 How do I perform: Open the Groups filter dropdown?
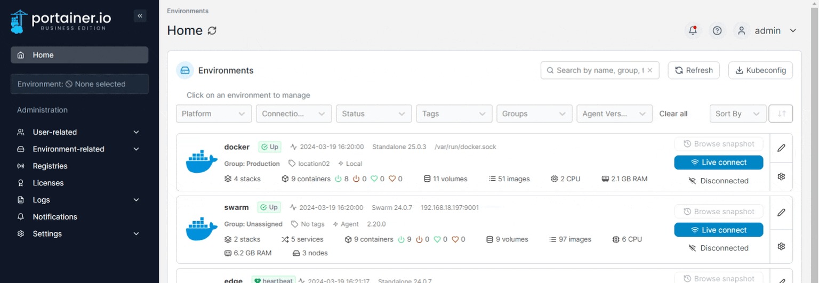point(534,114)
